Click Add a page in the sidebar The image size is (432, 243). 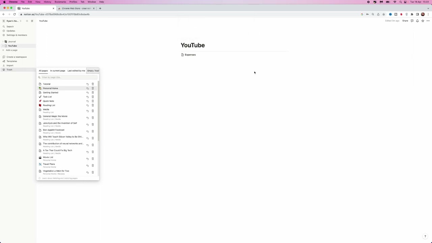pos(11,50)
